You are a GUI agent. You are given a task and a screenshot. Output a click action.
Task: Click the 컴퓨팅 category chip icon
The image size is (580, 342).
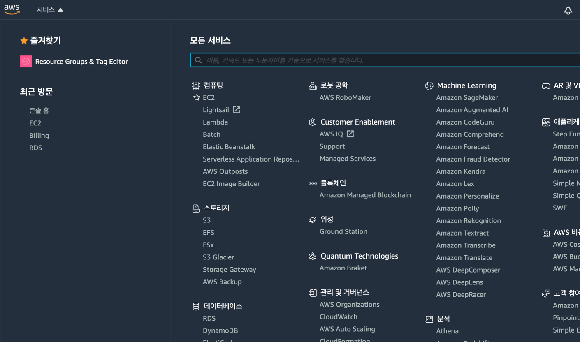[x=196, y=85]
